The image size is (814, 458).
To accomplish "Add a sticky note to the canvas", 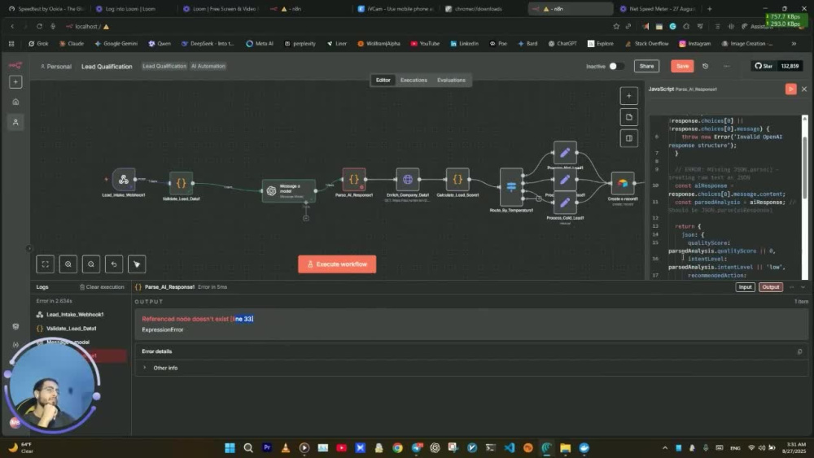I will [x=628, y=117].
